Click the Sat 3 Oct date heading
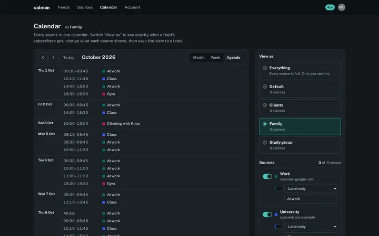Image resolution: width=379 pixels, height=236 pixels. [x=46, y=123]
